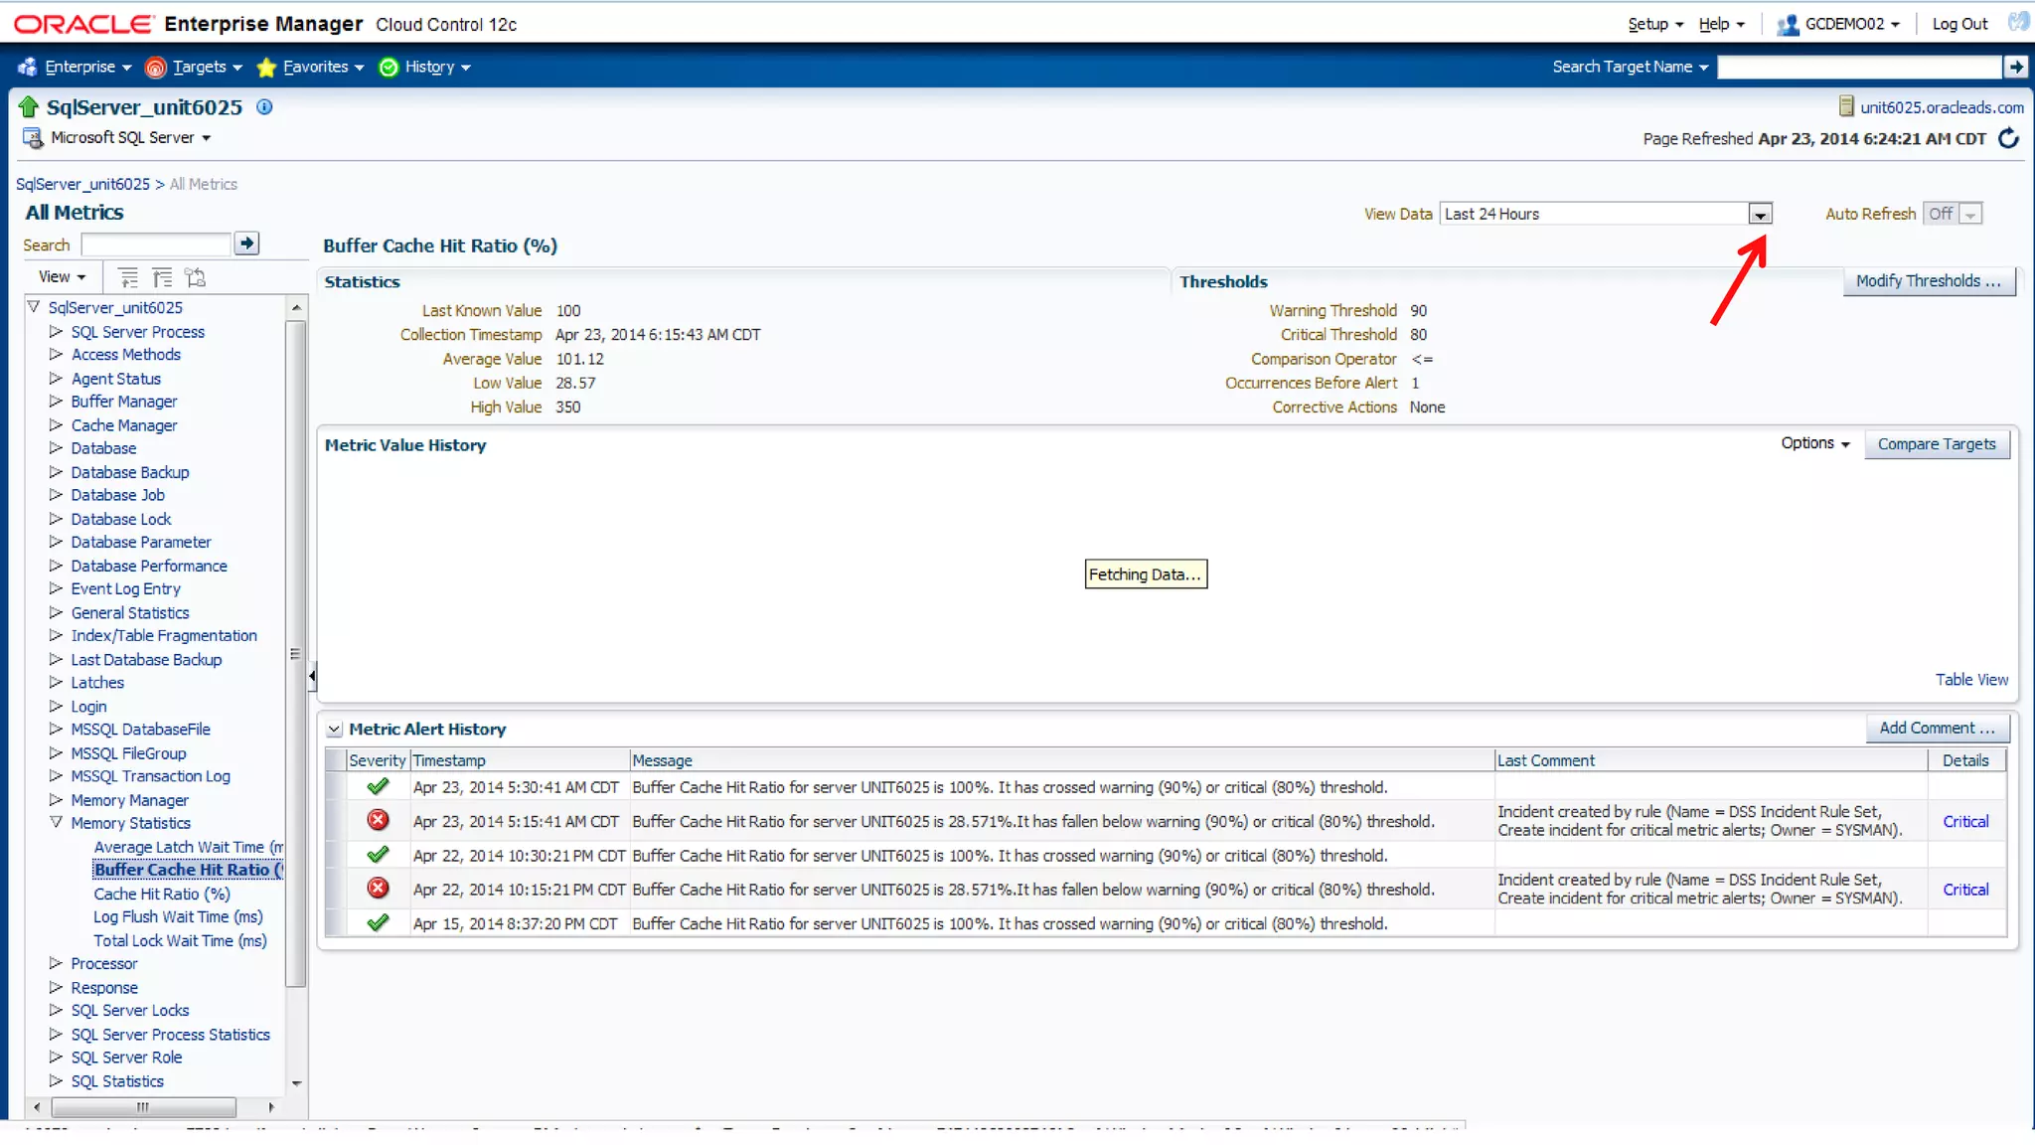Click the cleared checkmark icon for Apr 15 alert
This screenshot has height=1145, width=2035.
click(378, 922)
